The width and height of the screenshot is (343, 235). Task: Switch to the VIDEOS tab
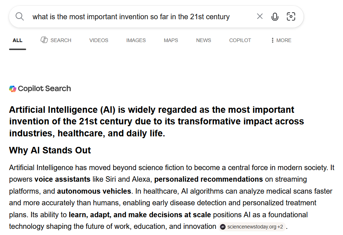coord(99,41)
